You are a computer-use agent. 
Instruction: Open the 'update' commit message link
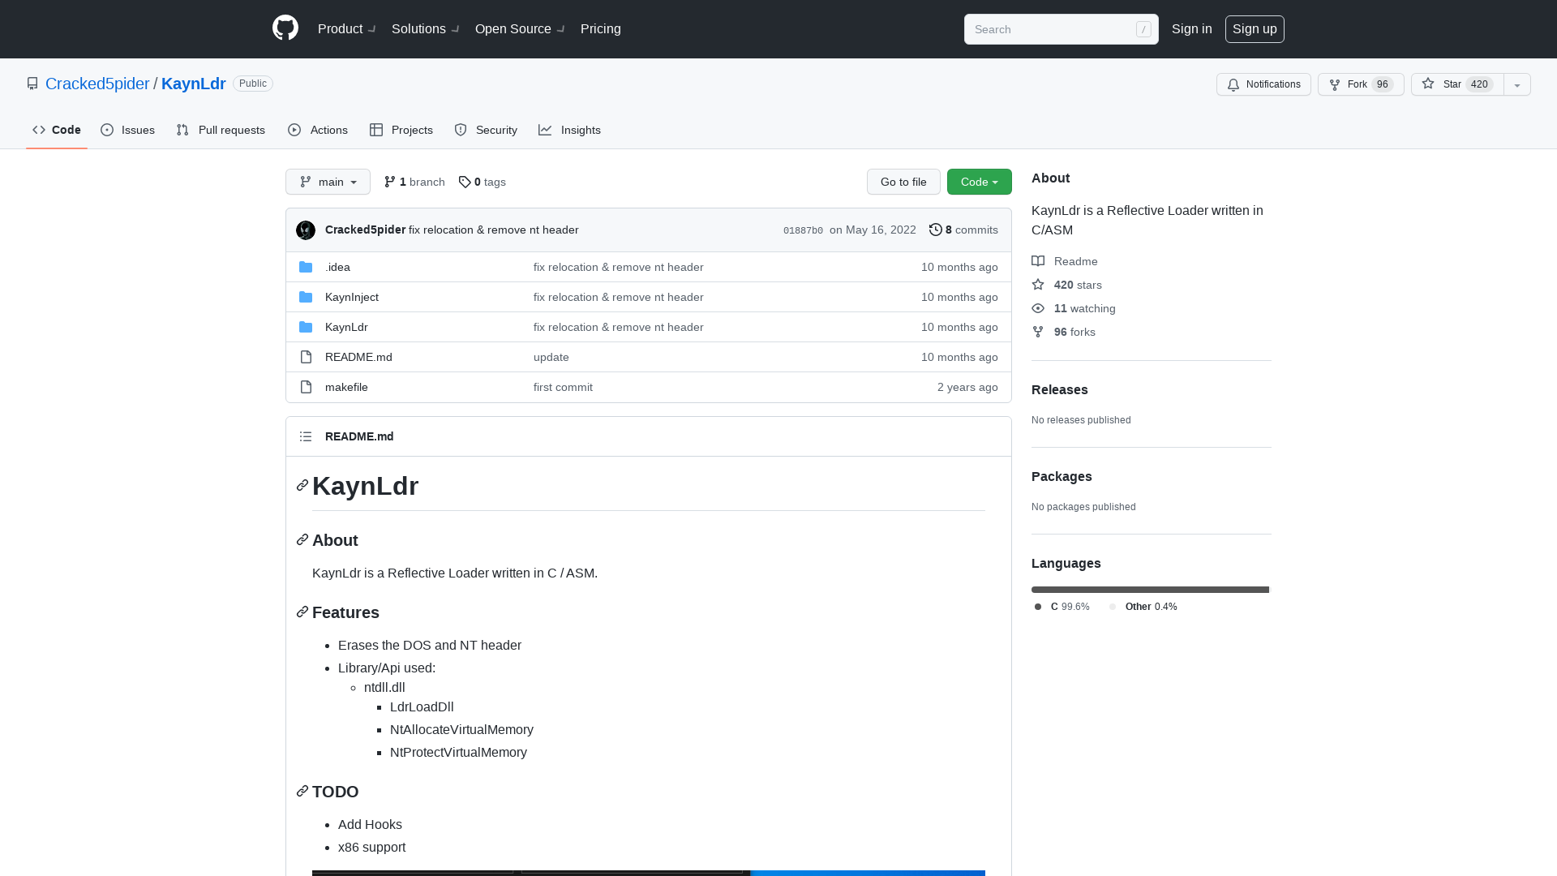click(x=551, y=357)
